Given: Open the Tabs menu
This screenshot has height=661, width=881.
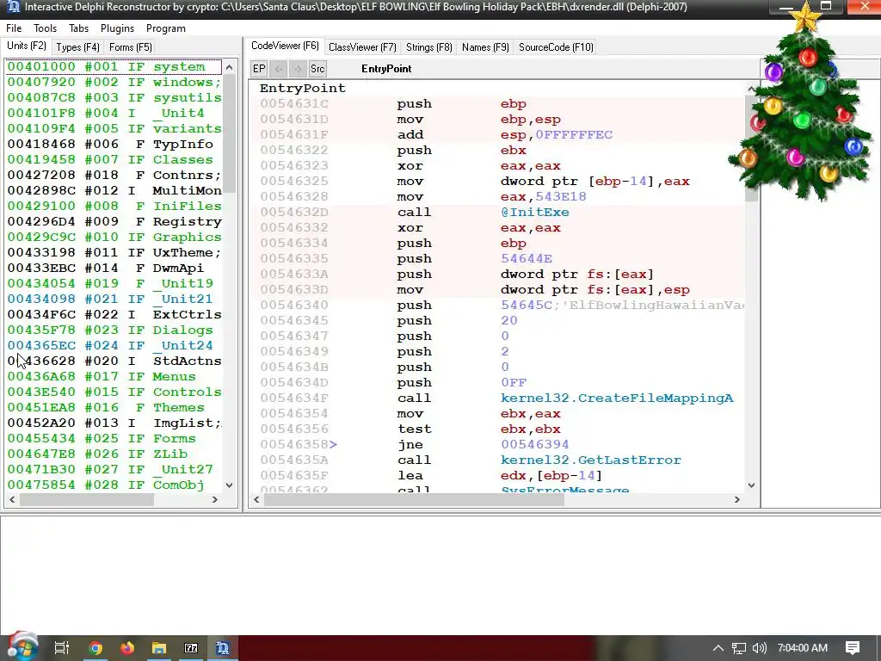Looking at the screenshot, I should coord(78,28).
